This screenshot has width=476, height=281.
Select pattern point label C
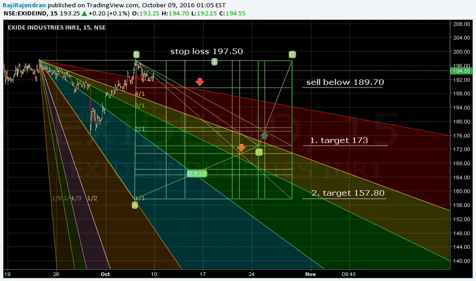pyautogui.click(x=259, y=152)
